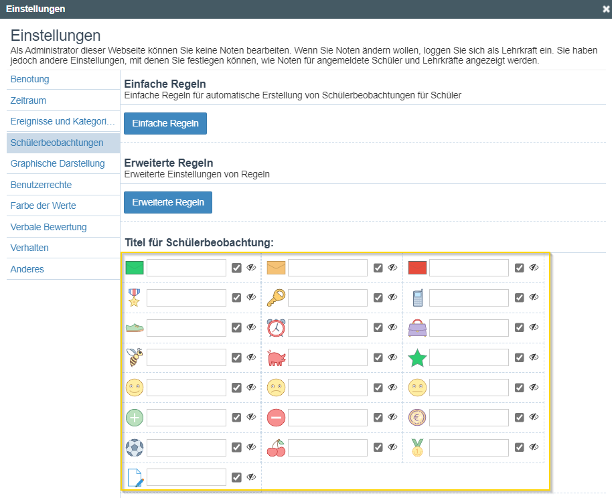Viewport: 612px width, 498px height.
Task: Toggle visibility eye beside soccer ball
Action: (x=251, y=447)
